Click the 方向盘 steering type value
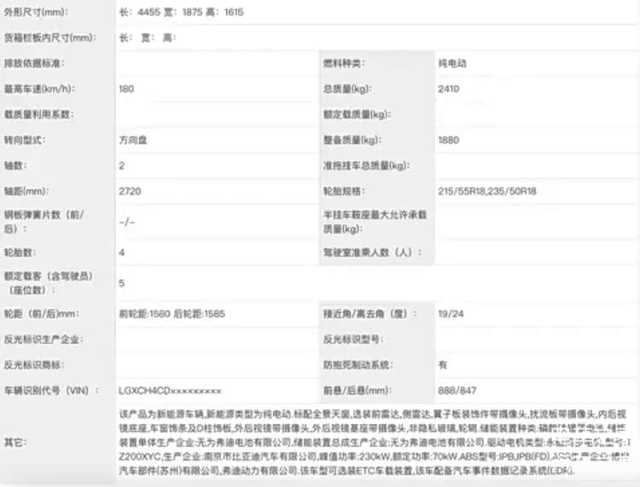This screenshot has height=487, width=640. tap(133, 140)
